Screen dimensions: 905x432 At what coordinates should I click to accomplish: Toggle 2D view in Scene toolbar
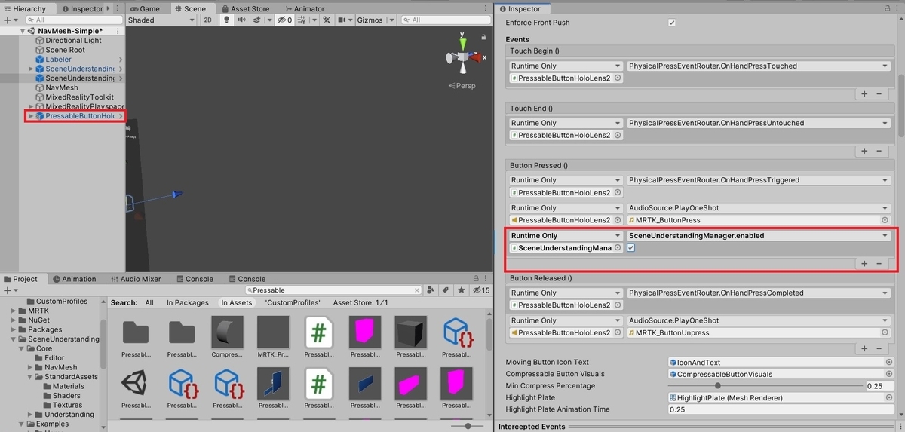coord(207,20)
